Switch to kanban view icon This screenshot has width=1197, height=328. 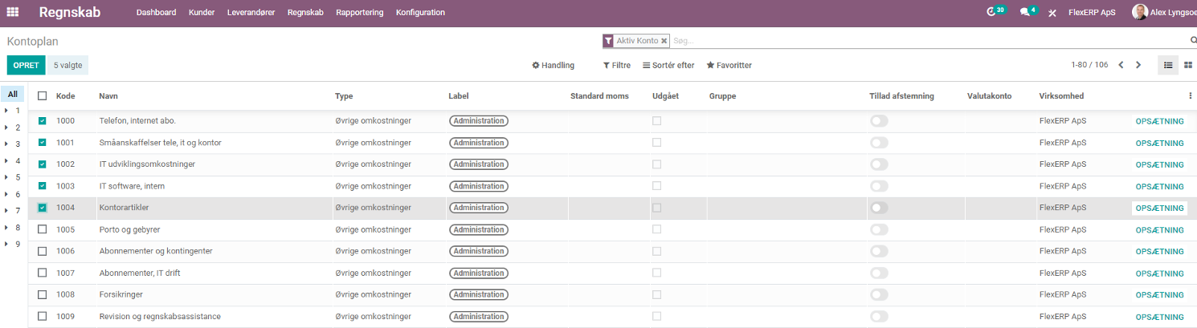[1188, 65]
